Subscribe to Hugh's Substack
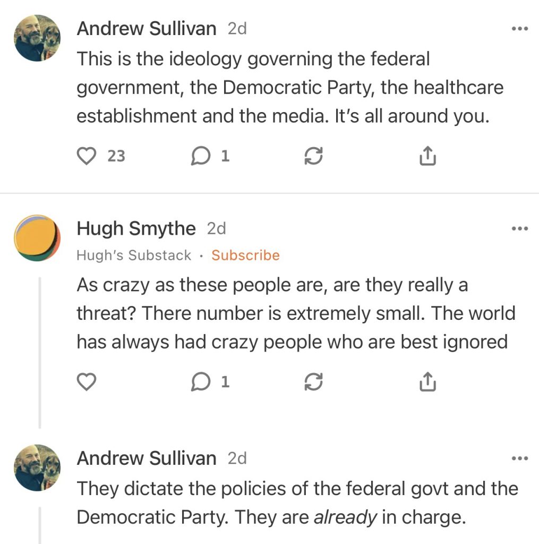 (x=245, y=256)
